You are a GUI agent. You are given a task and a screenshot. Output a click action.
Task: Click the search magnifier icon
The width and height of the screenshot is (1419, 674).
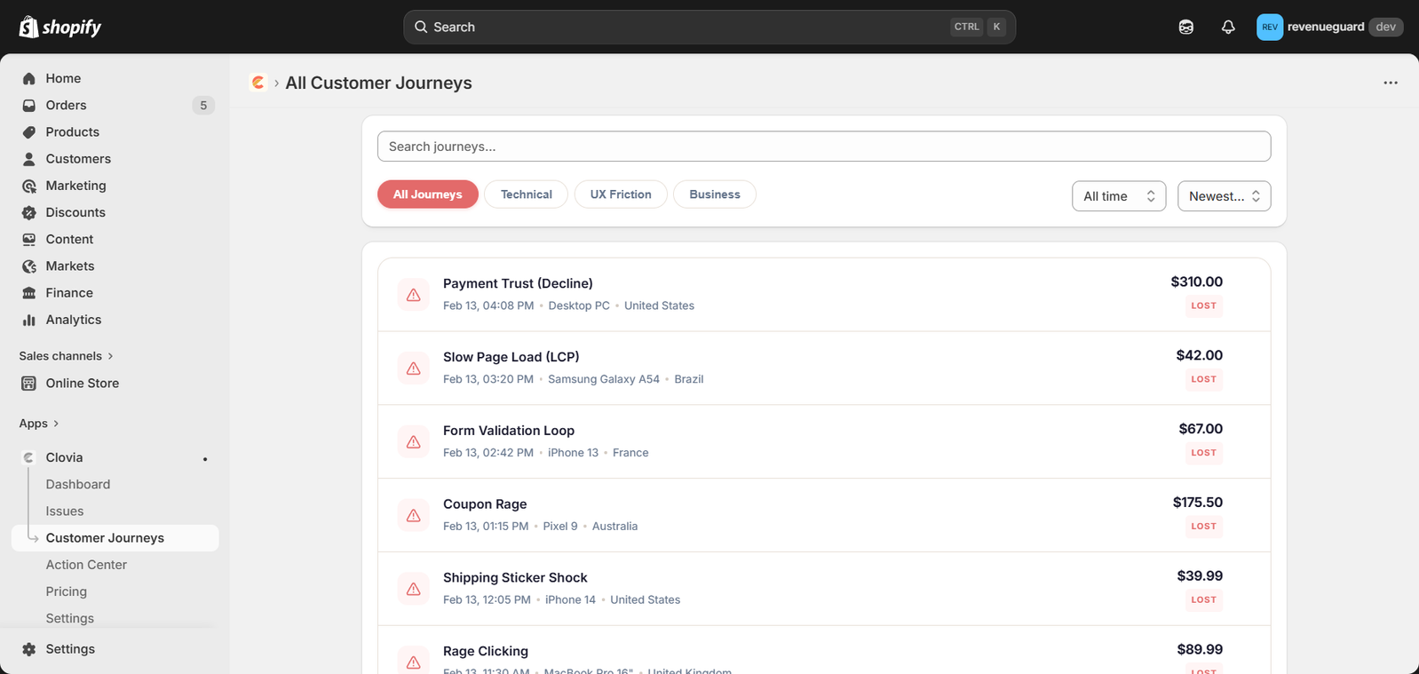422,27
